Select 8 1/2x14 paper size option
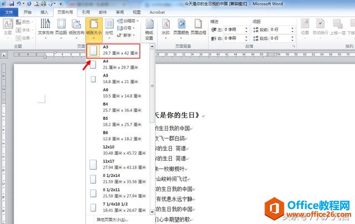Viewport: 355px width, 224px height. pyautogui.click(x=118, y=179)
